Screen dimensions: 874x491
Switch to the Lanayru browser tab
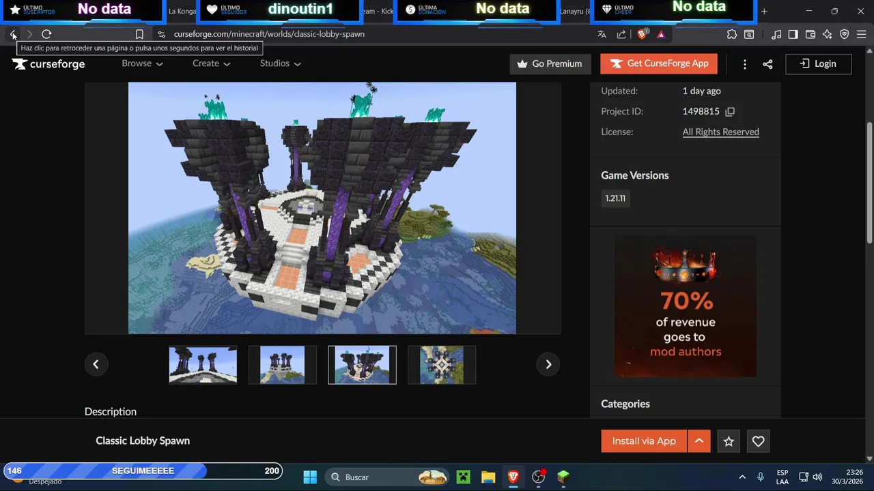[x=575, y=11]
